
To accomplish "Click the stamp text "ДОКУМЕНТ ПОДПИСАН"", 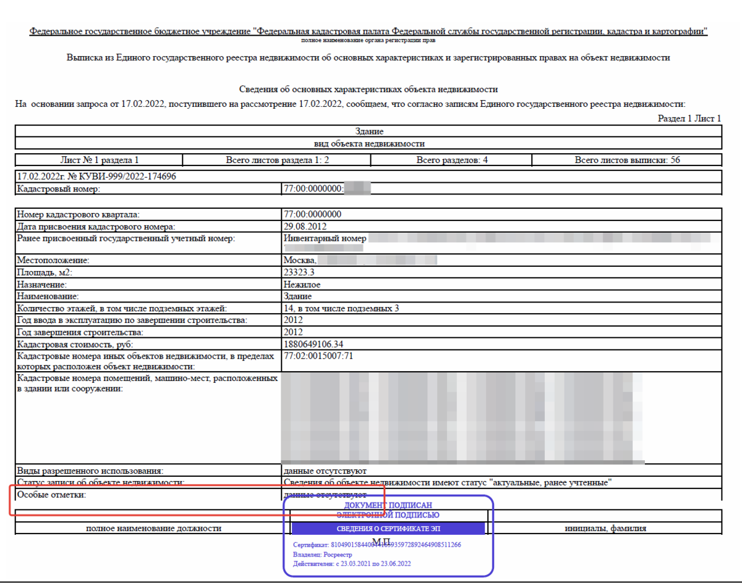I will tap(388, 505).
